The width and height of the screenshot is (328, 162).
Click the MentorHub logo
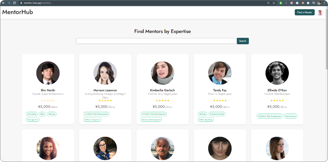tap(18, 12)
